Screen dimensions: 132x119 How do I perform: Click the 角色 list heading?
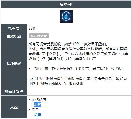pos(35,110)
